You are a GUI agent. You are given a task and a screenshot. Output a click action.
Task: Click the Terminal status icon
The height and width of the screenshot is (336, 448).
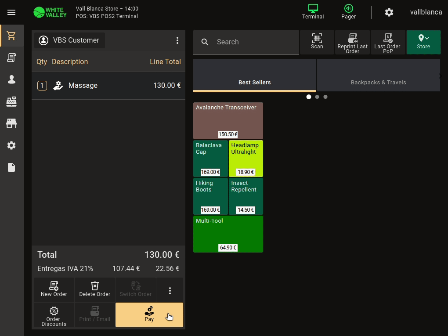point(313,12)
